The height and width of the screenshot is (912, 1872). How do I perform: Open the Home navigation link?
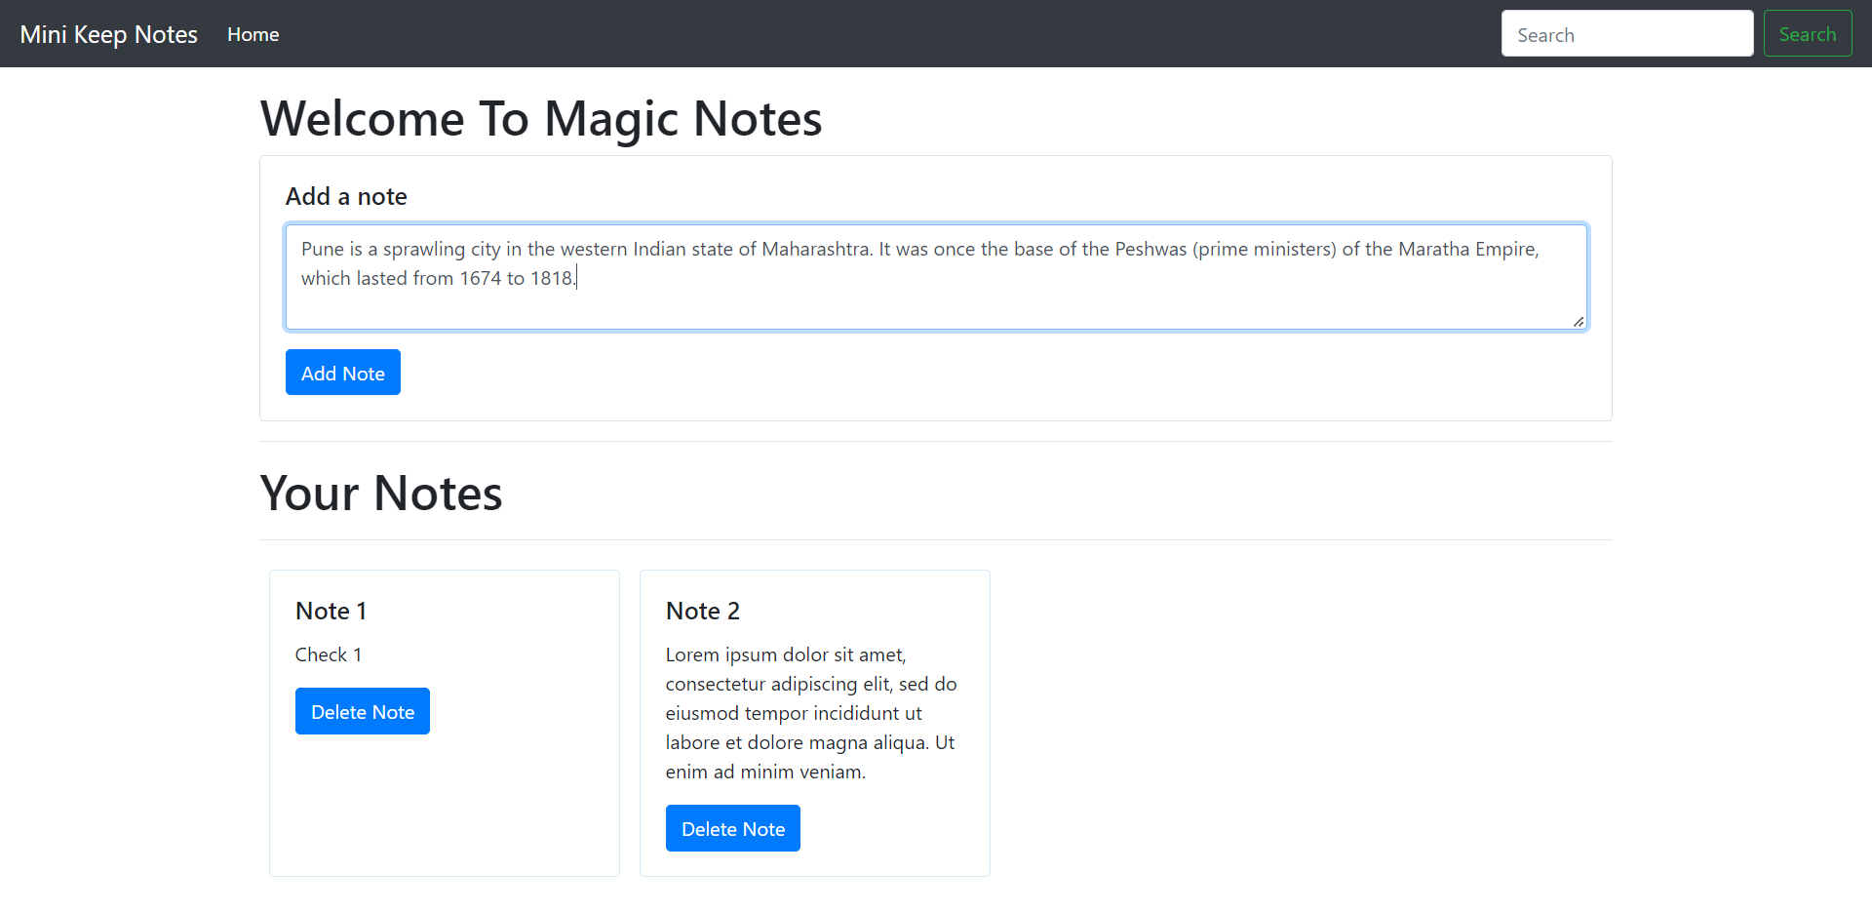pyautogui.click(x=253, y=34)
